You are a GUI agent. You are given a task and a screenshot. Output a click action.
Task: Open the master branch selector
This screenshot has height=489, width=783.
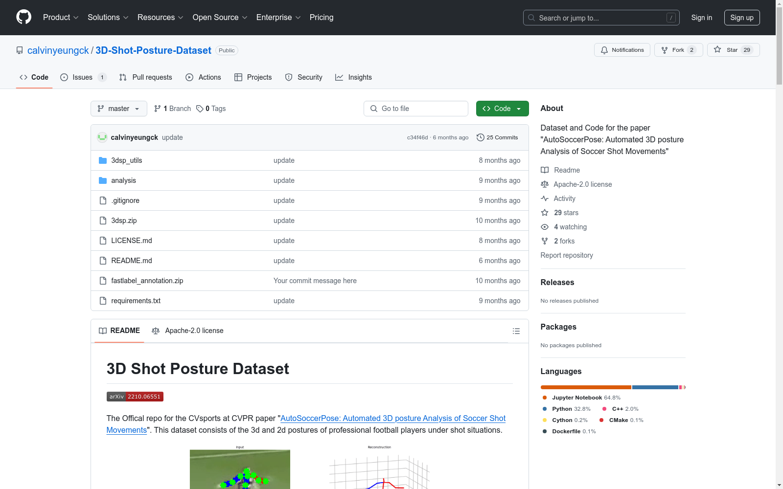click(119, 109)
